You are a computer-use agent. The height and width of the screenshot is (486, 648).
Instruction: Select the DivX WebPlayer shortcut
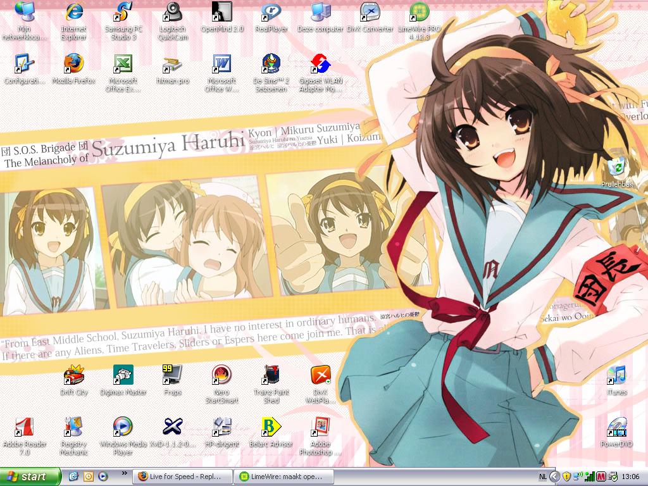(320, 384)
